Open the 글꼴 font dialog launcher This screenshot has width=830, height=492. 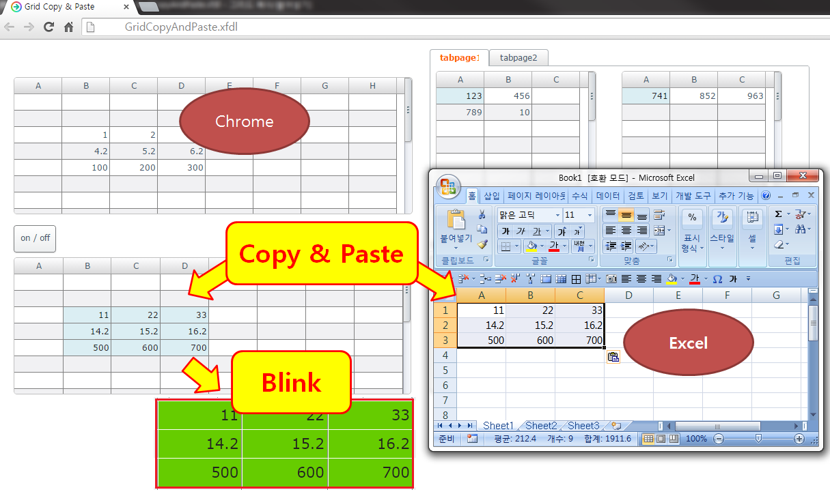[x=591, y=260]
